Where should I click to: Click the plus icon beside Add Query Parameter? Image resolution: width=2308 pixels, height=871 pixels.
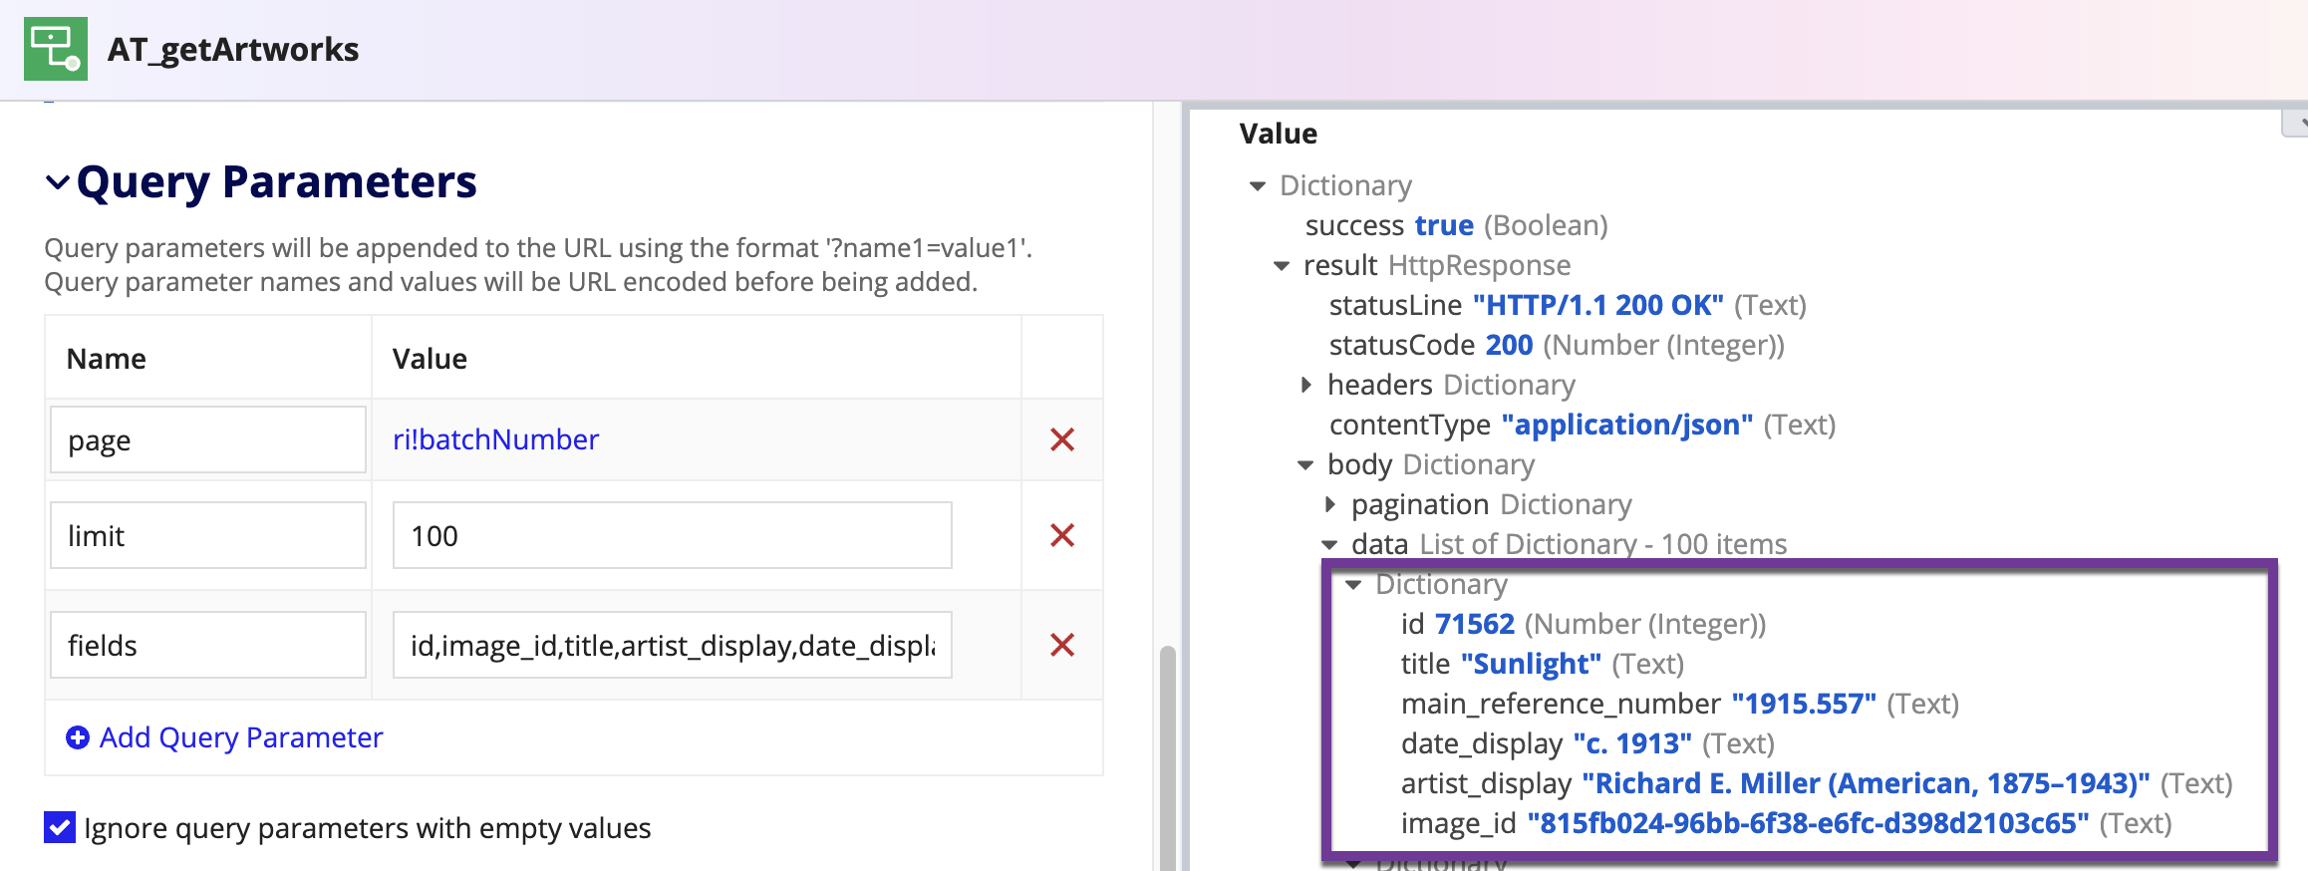(77, 737)
